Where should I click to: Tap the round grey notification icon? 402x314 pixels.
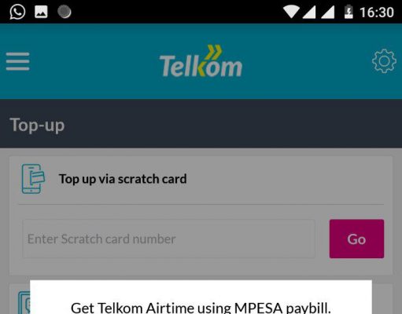pyautogui.click(x=65, y=12)
